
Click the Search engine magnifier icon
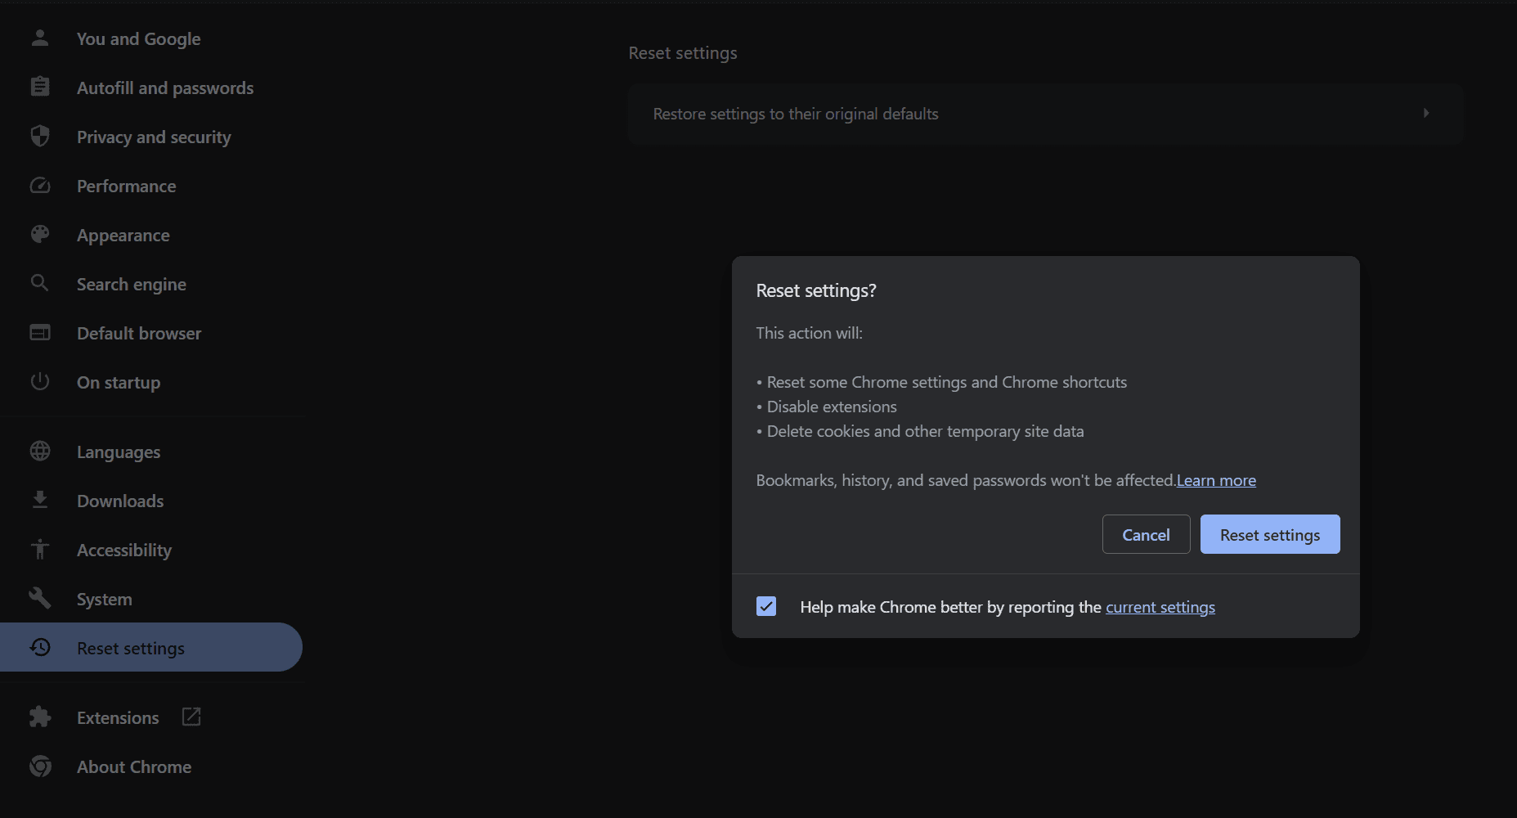pyautogui.click(x=39, y=283)
